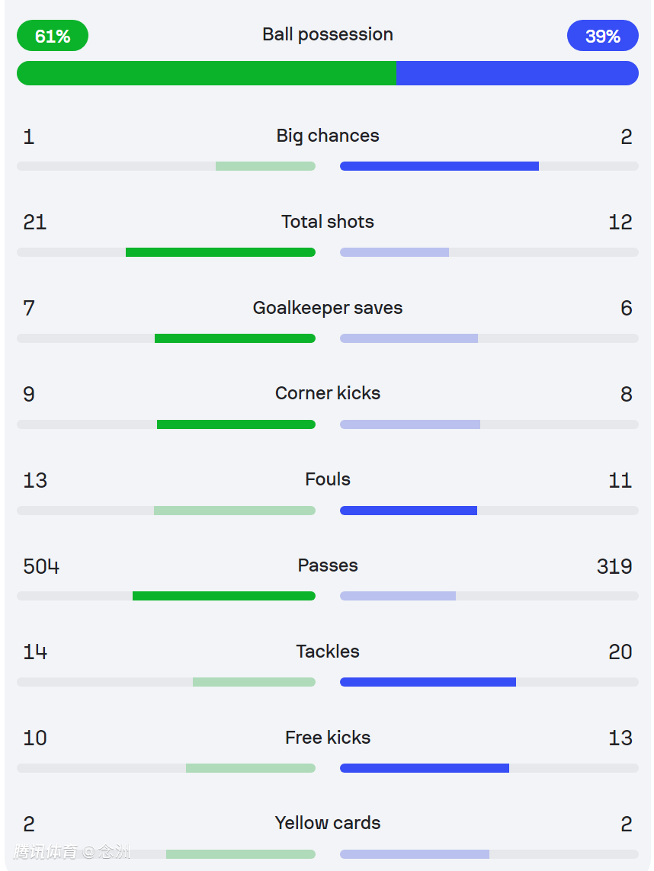The width and height of the screenshot is (654, 871).
Task: Click the blue Tackles bar
Action: click(428, 682)
